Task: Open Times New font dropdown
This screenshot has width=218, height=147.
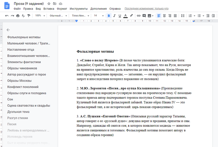Action: [80, 16]
